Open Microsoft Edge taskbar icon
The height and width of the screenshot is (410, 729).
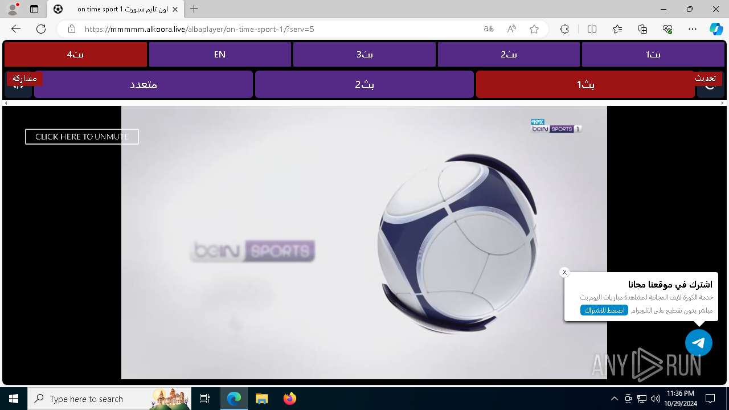click(234, 399)
